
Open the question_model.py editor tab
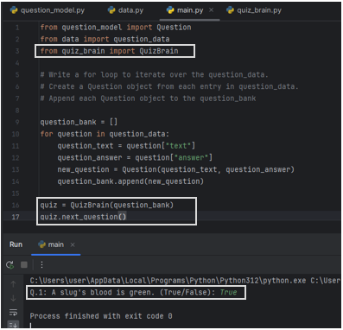pyautogui.click(x=48, y=10)
